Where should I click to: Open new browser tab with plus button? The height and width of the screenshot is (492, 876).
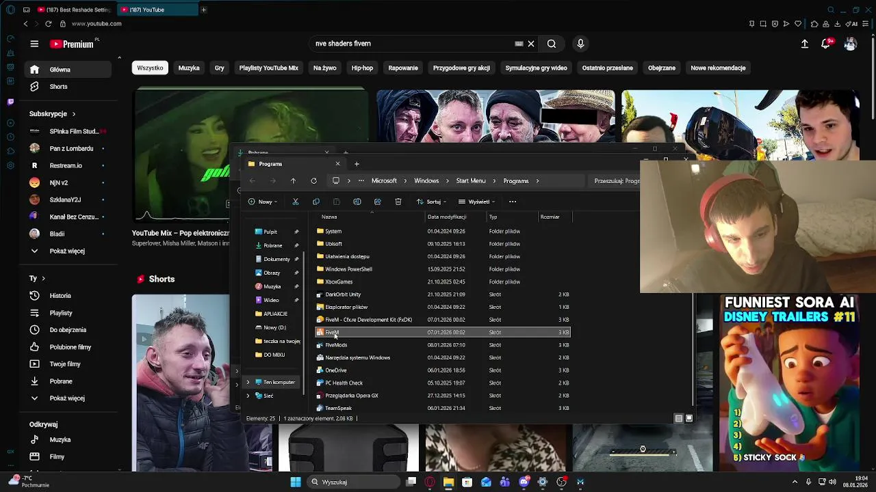tap(203, 10)
